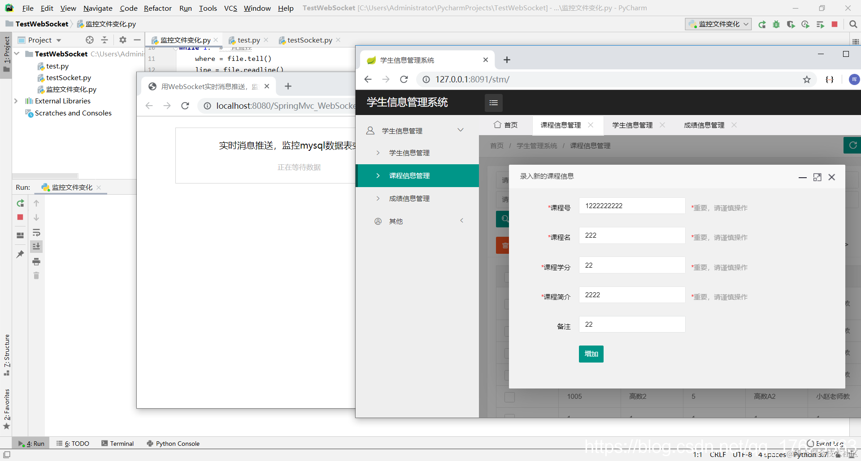
Task: Stop the running Python script
Action: (x=20, y=218)
